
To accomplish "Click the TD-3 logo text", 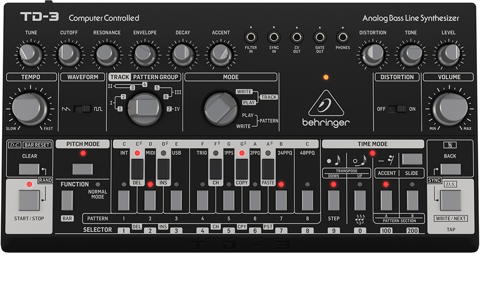I will pos(39,16).
